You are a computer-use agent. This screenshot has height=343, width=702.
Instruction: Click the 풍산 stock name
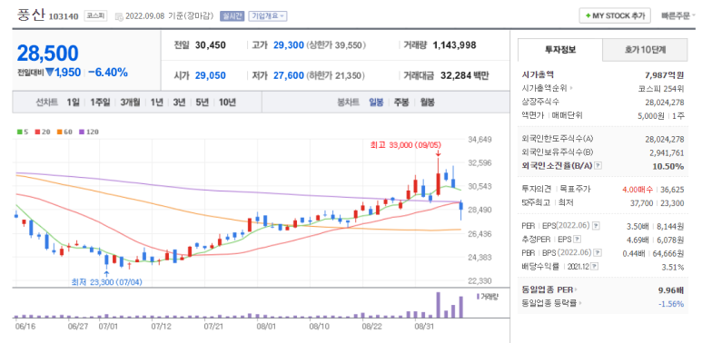pyautogui.click(x=31, y=15)
